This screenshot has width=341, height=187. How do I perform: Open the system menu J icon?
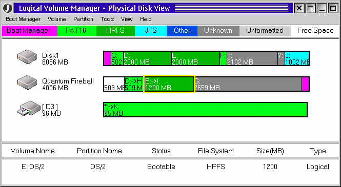point(8,8)
